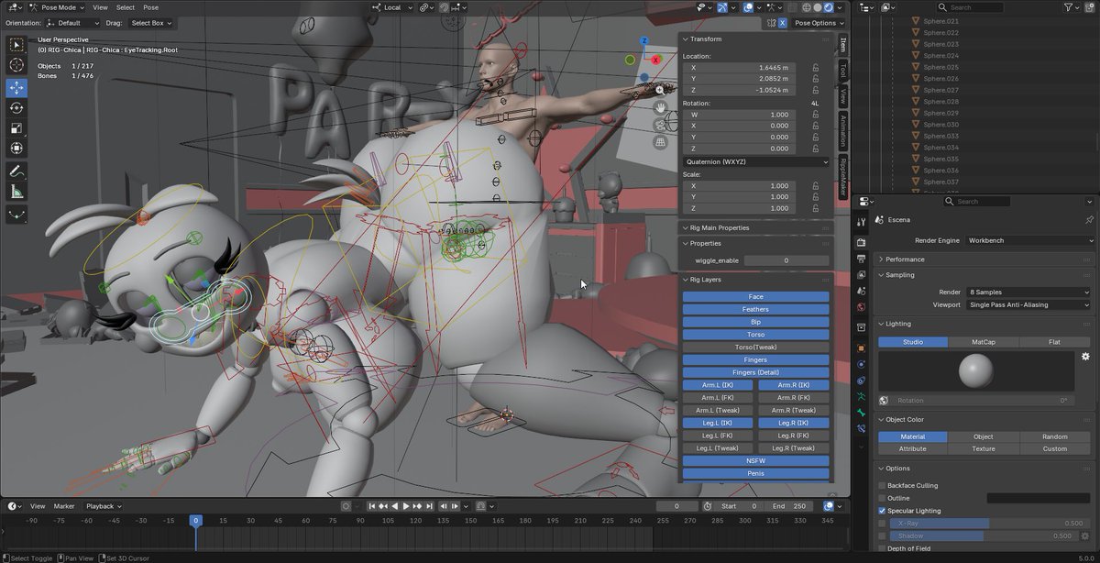
Task: Open the Select menu in viewport header
Action: point(126,7)
